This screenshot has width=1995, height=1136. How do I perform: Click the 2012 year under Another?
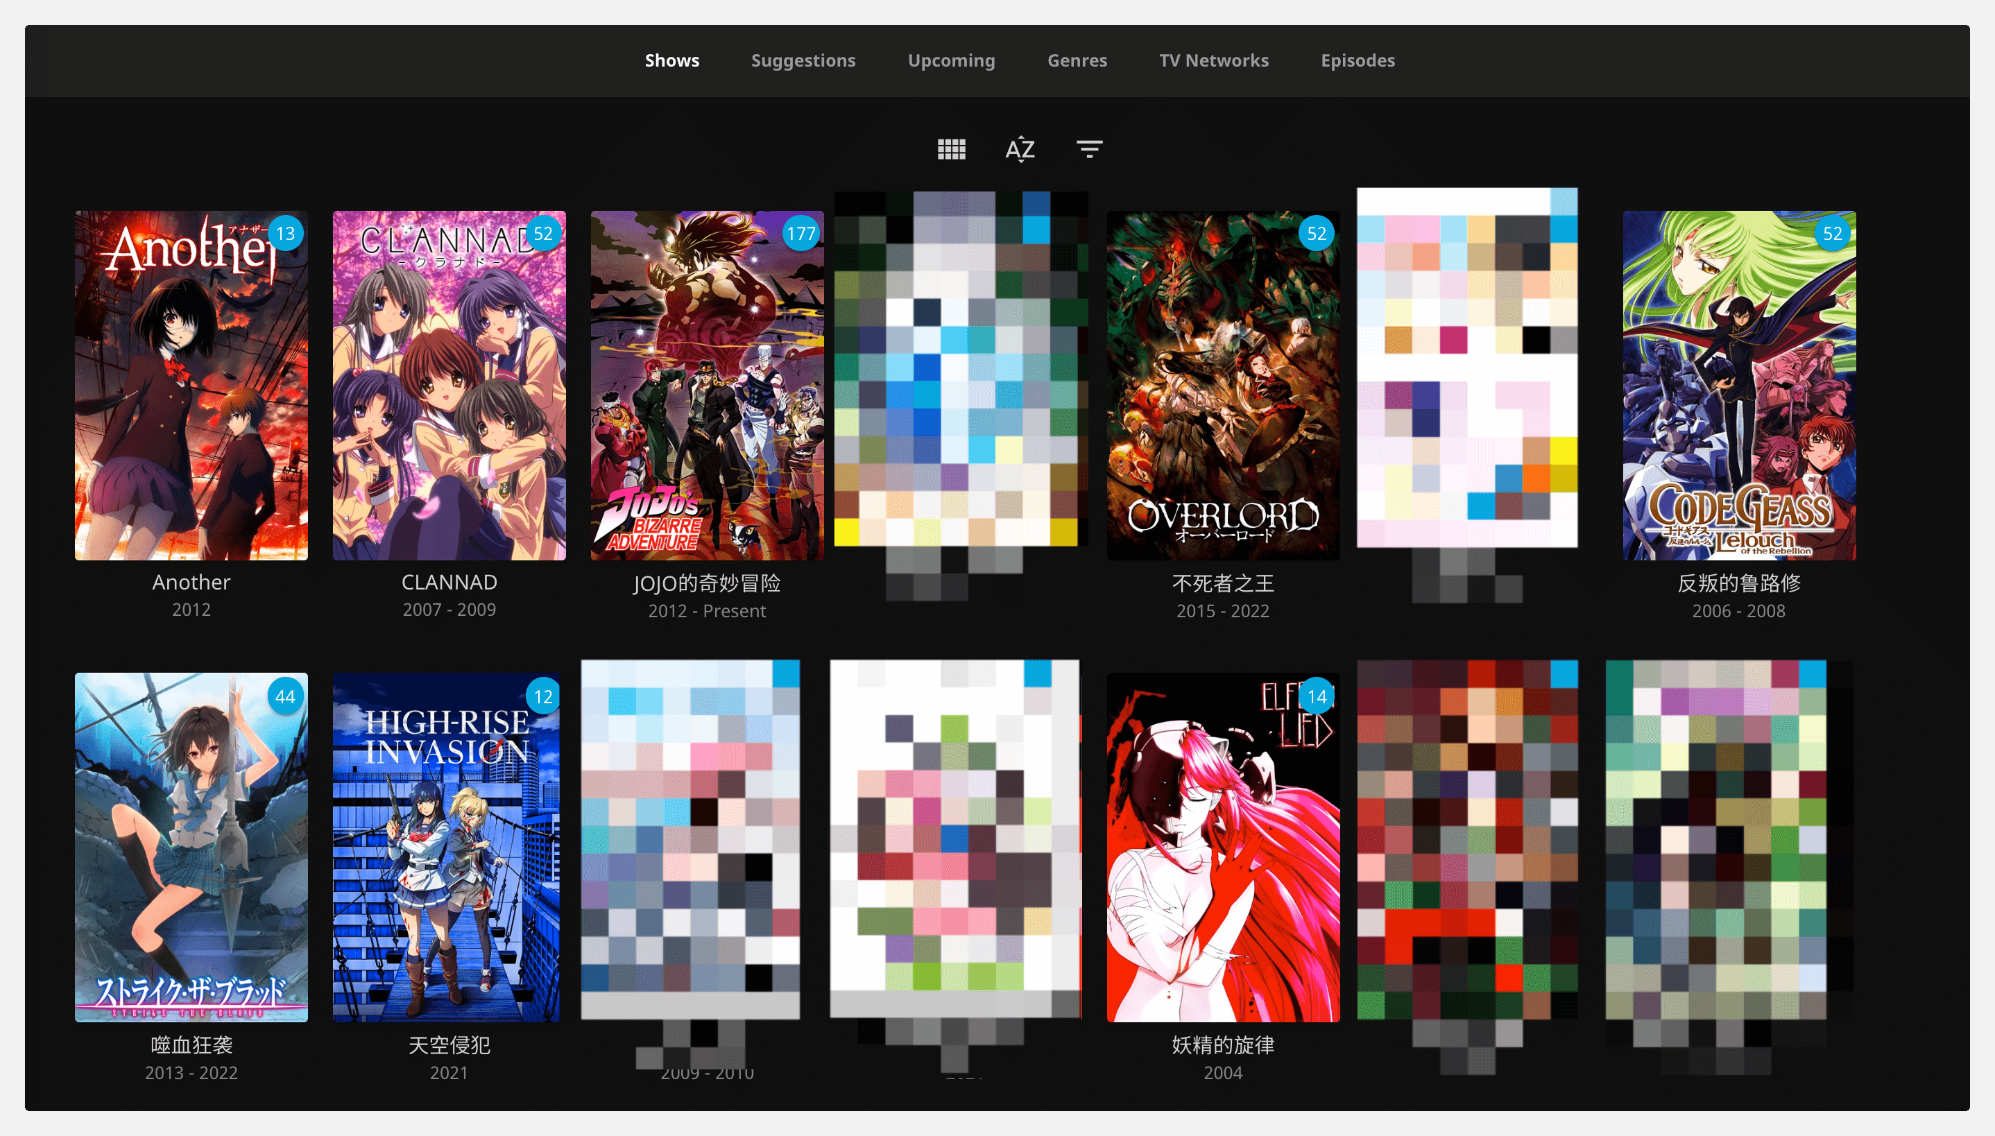coord(191,610)
